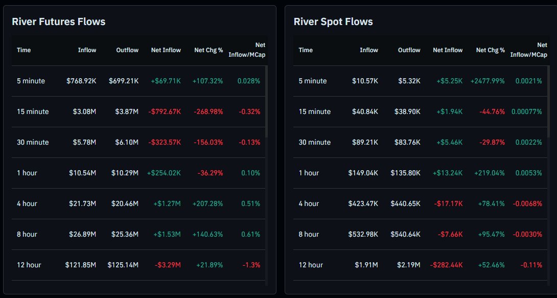557x298 pixels.
Task: Sort Spot table by Outflow header
Action: 409,50
